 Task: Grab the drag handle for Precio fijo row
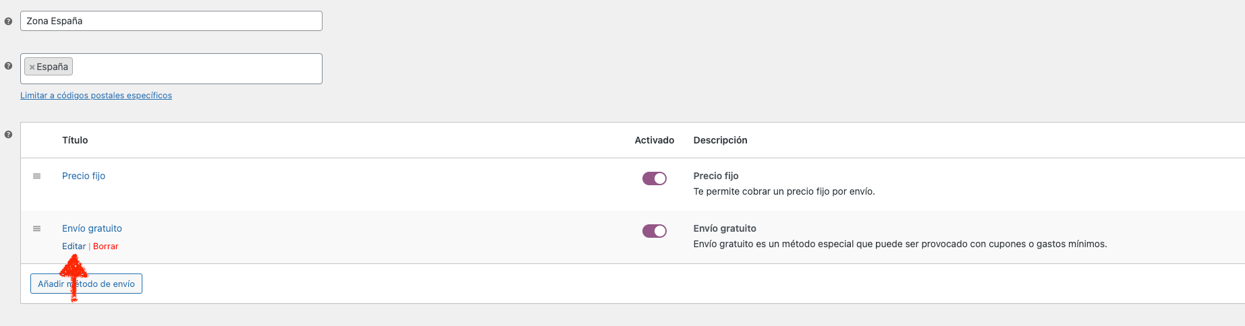(37, 176)
